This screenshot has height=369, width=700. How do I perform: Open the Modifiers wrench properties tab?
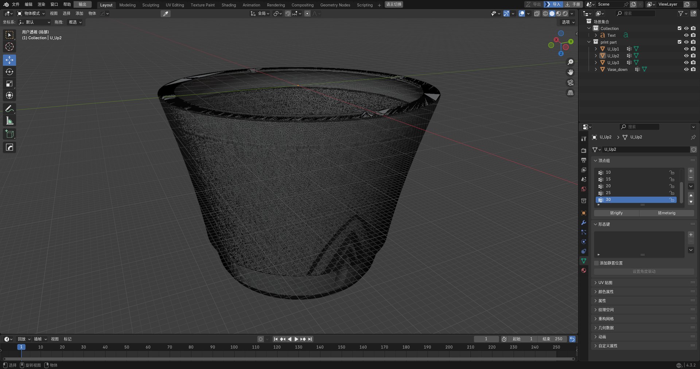pyautogui.click(x=584, y=223)
